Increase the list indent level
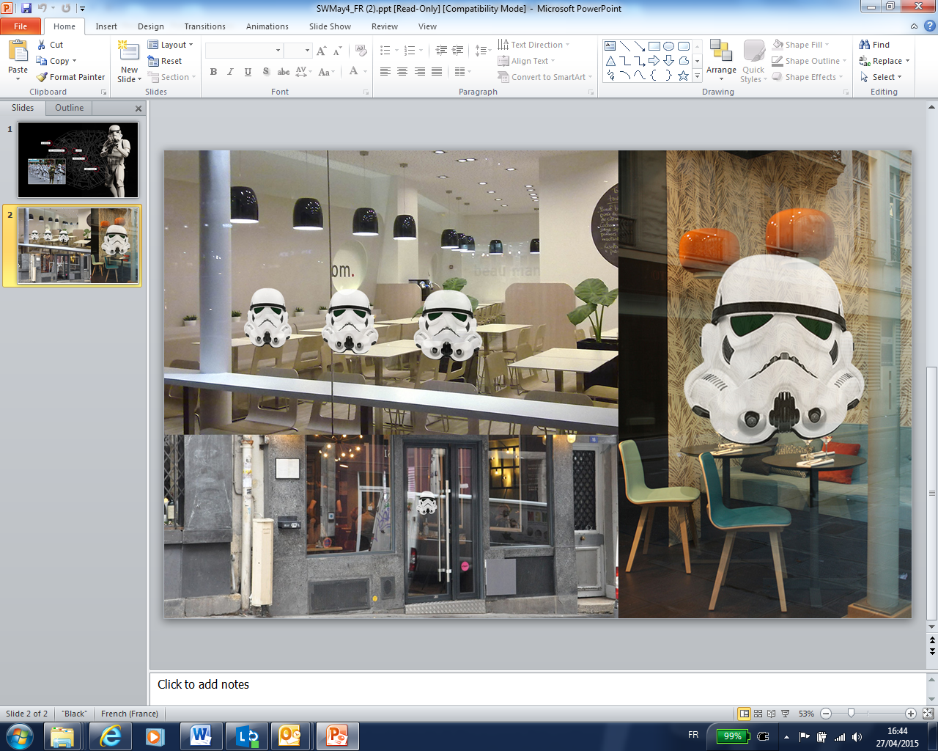Image resolution: width=938 pixels, height=751 pixels. click(x=458, y=51)
